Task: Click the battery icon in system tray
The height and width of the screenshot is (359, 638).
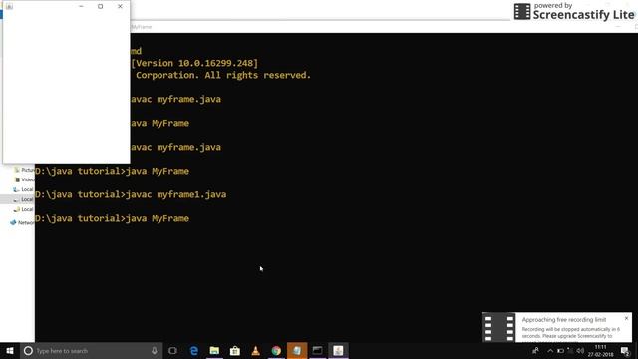Action: pyautogui.click(x=560, y=350)
